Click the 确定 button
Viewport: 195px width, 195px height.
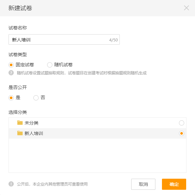tap(174, 184)
